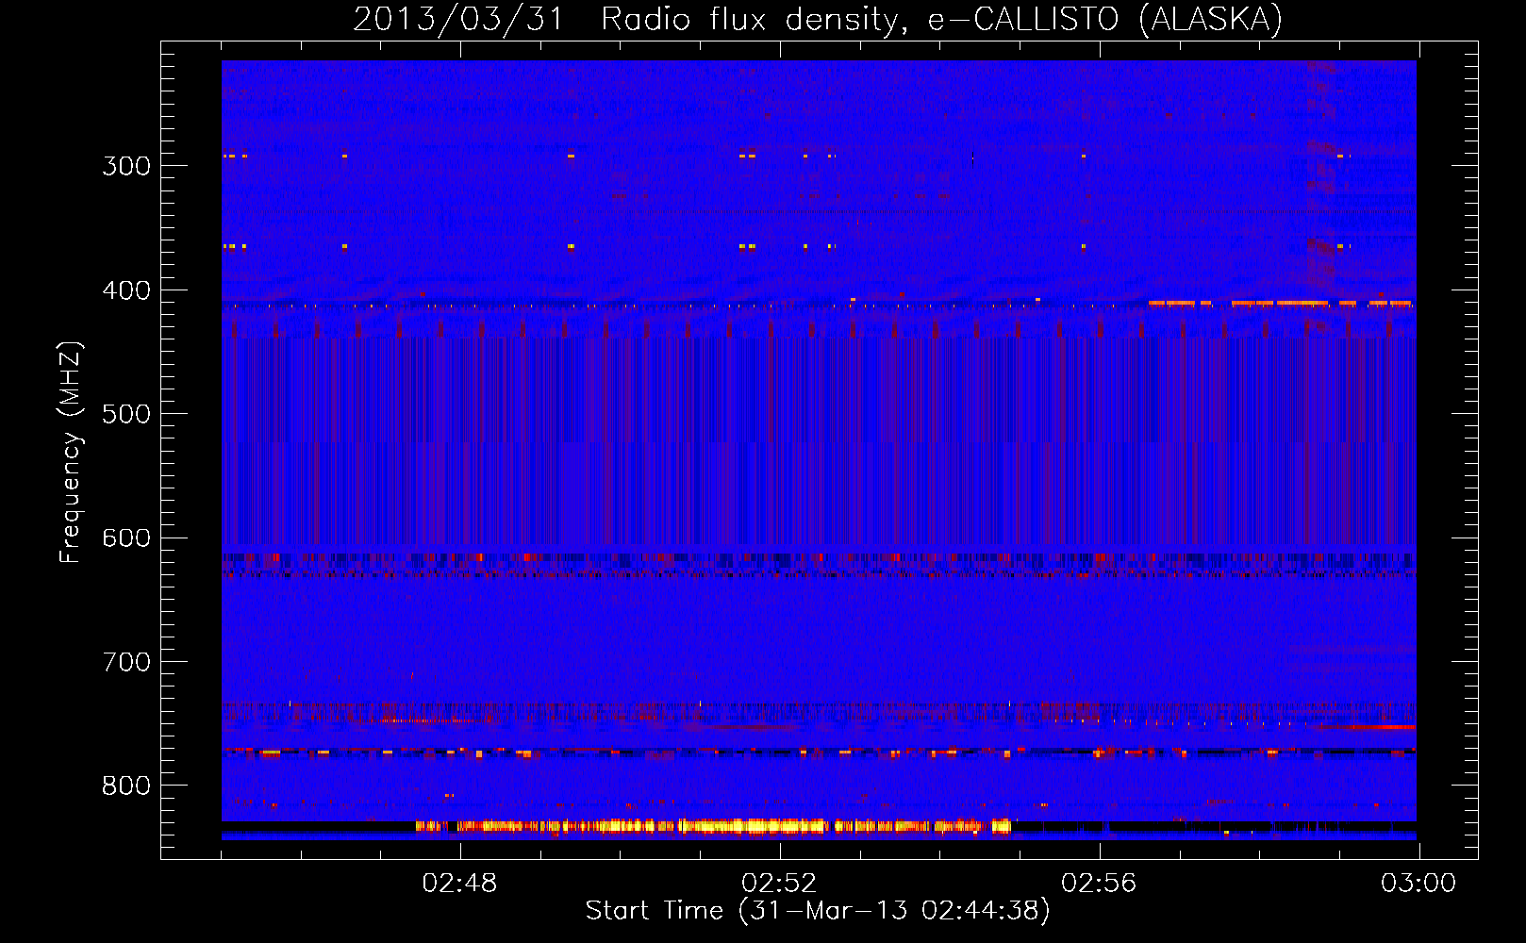Click the 600 MHz tick label
Screen dimensions: 1526x943
tap(126, 538)
